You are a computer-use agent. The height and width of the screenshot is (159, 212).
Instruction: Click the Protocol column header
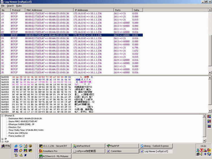pos(18,10)
